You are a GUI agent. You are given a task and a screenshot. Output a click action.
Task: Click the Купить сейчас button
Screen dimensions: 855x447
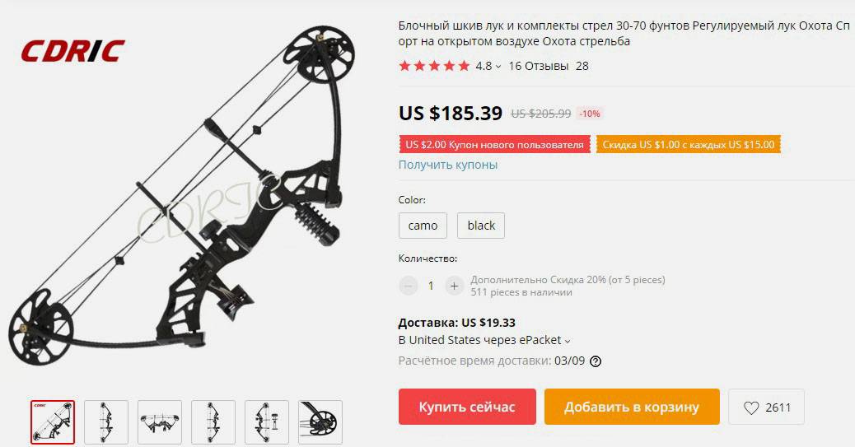click(x=467, y=407)
